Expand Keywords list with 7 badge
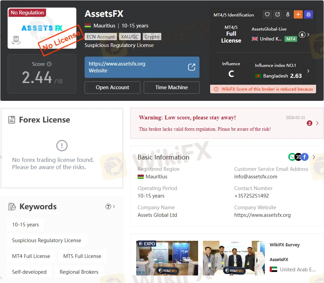324x283 pixels. click(x=110, y=207)
